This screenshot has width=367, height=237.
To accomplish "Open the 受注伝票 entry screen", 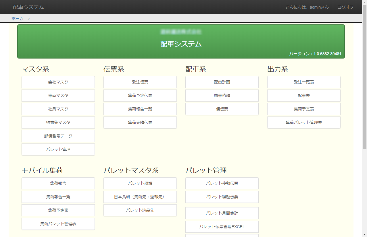I will 140,82.
